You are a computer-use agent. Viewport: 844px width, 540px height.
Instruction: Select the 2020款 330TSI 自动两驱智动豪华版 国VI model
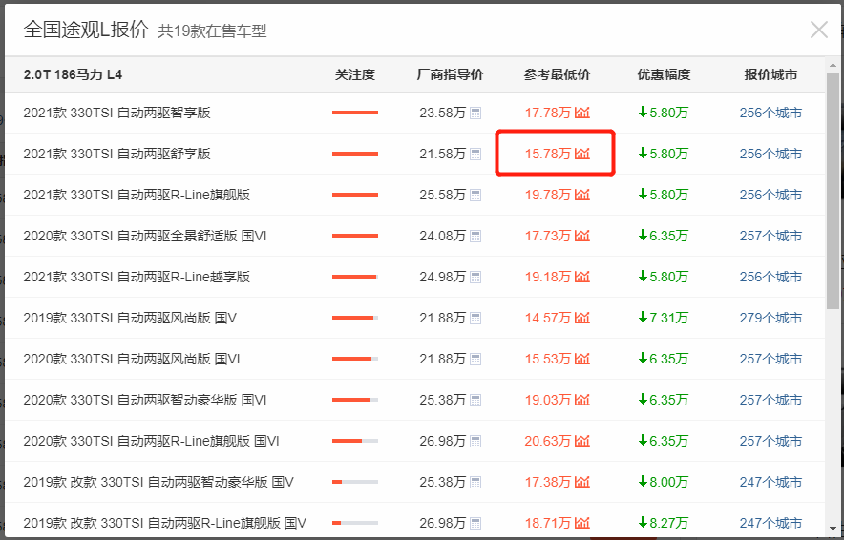pyautogui.click(x=145, y=400)
